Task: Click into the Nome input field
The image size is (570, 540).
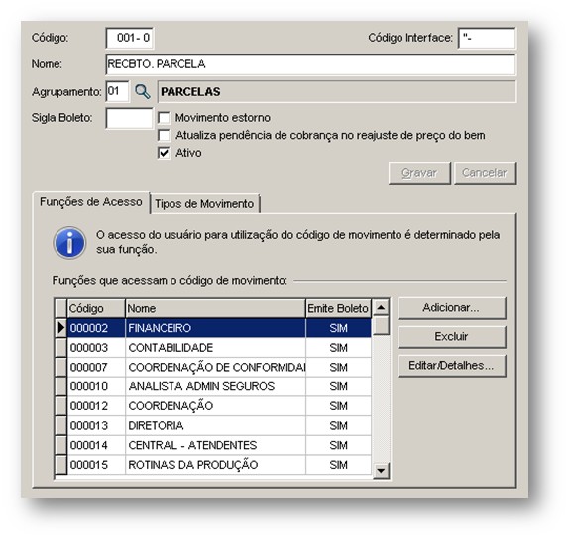Action: [310, 64]
